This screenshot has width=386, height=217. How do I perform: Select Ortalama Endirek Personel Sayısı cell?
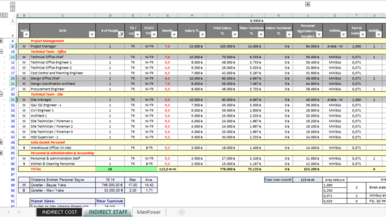pyautogui.click(x=62, y=180)
